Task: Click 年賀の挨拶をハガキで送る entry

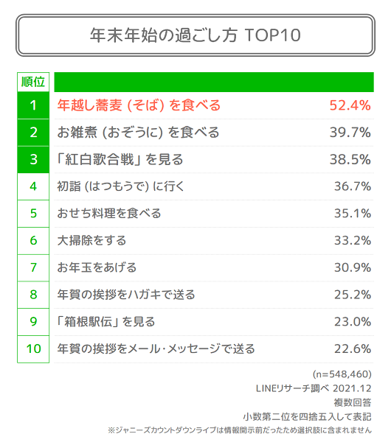Action: 126,295
